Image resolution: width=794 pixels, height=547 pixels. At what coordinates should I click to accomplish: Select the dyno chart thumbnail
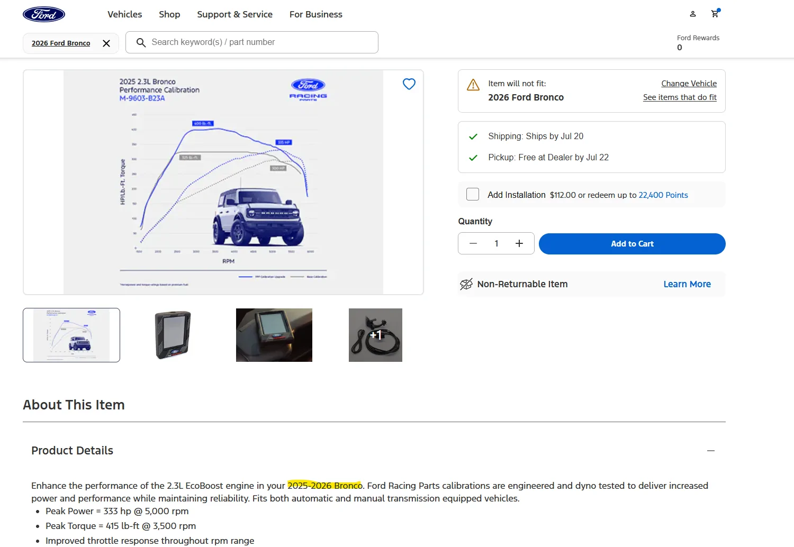tap(71, 335)
